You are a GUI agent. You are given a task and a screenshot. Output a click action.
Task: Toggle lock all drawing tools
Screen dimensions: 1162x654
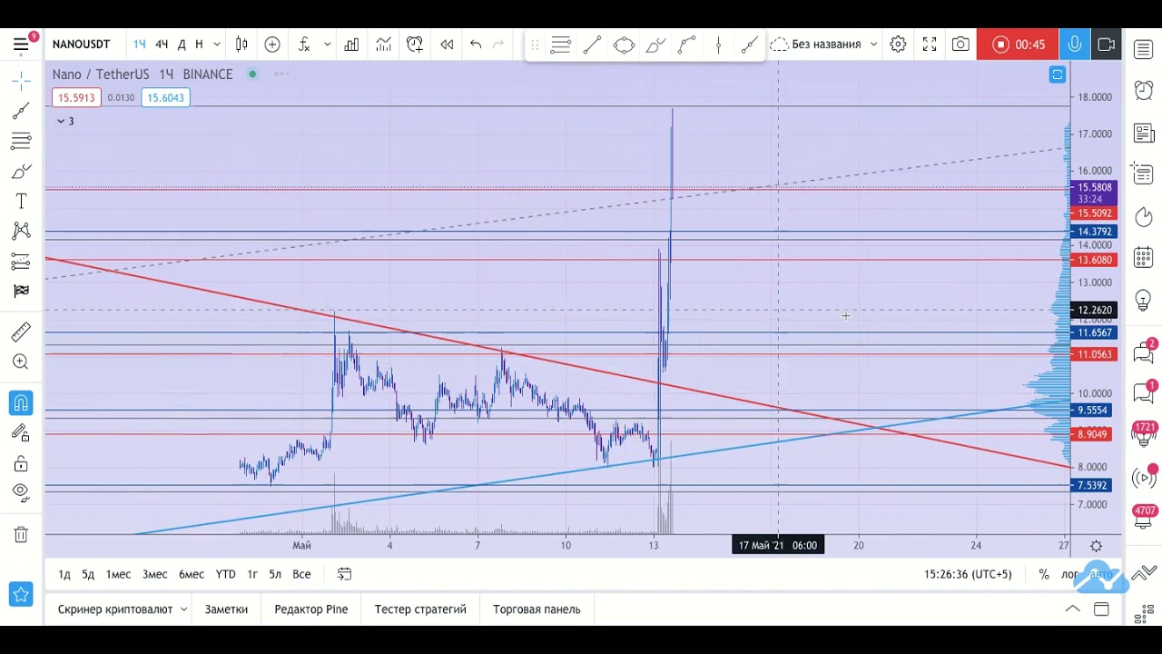tap(21, 465)
